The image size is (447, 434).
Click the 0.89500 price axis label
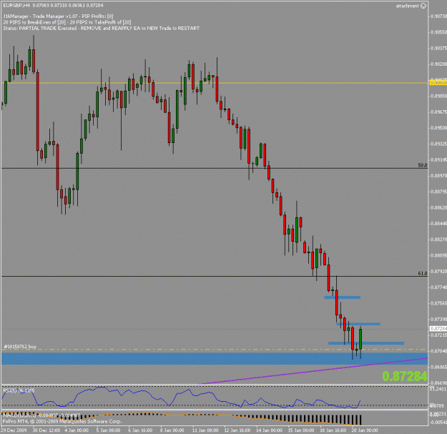click(438, 128)
